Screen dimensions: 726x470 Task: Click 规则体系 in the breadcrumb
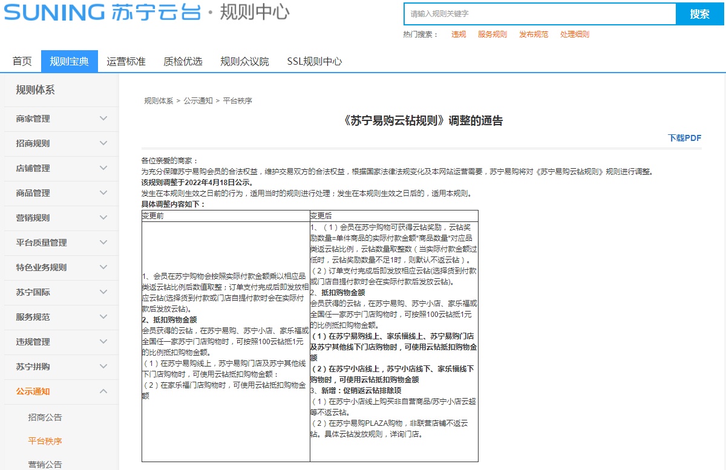[x=159, y=101]
